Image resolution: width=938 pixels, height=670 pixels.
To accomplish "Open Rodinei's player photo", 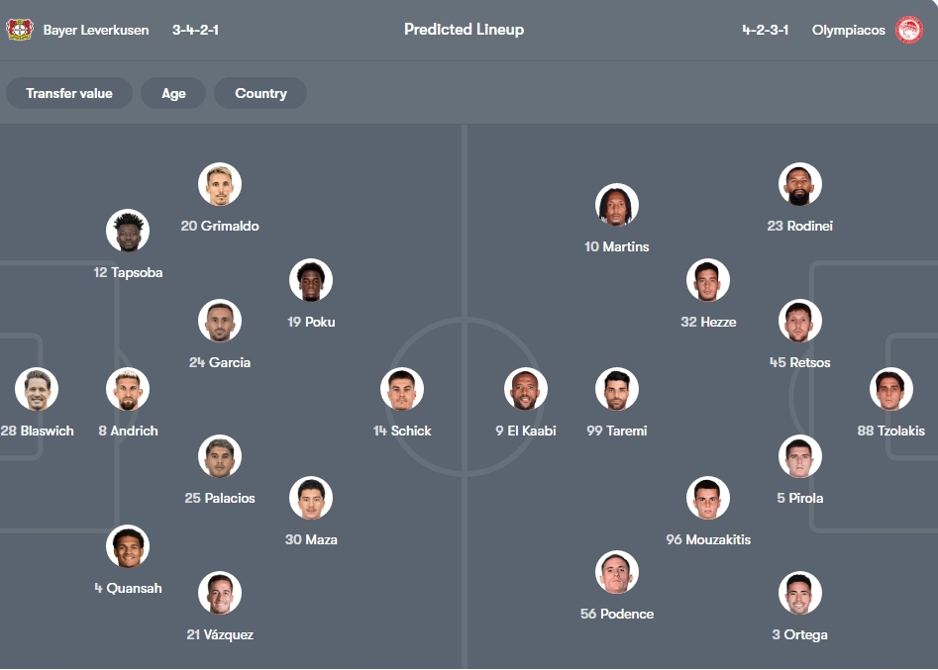I will [x=800, y=185].
